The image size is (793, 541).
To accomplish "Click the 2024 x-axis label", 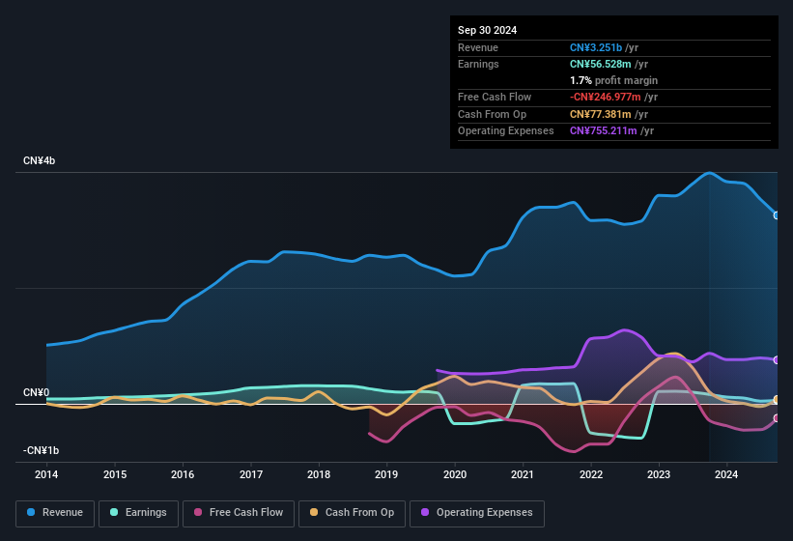I will 726,474.
